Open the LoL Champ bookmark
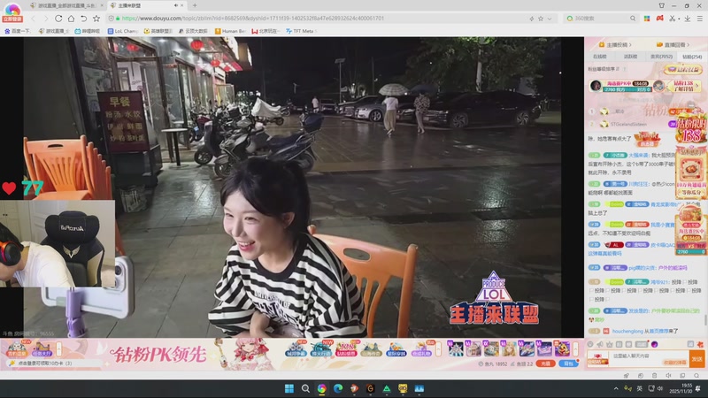This screenshot has width=708, height=398. pos(122,31)
